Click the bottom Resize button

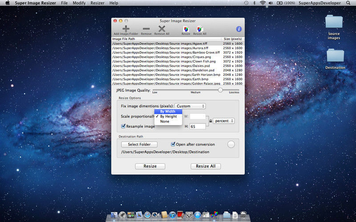click(x=150, y=166)
